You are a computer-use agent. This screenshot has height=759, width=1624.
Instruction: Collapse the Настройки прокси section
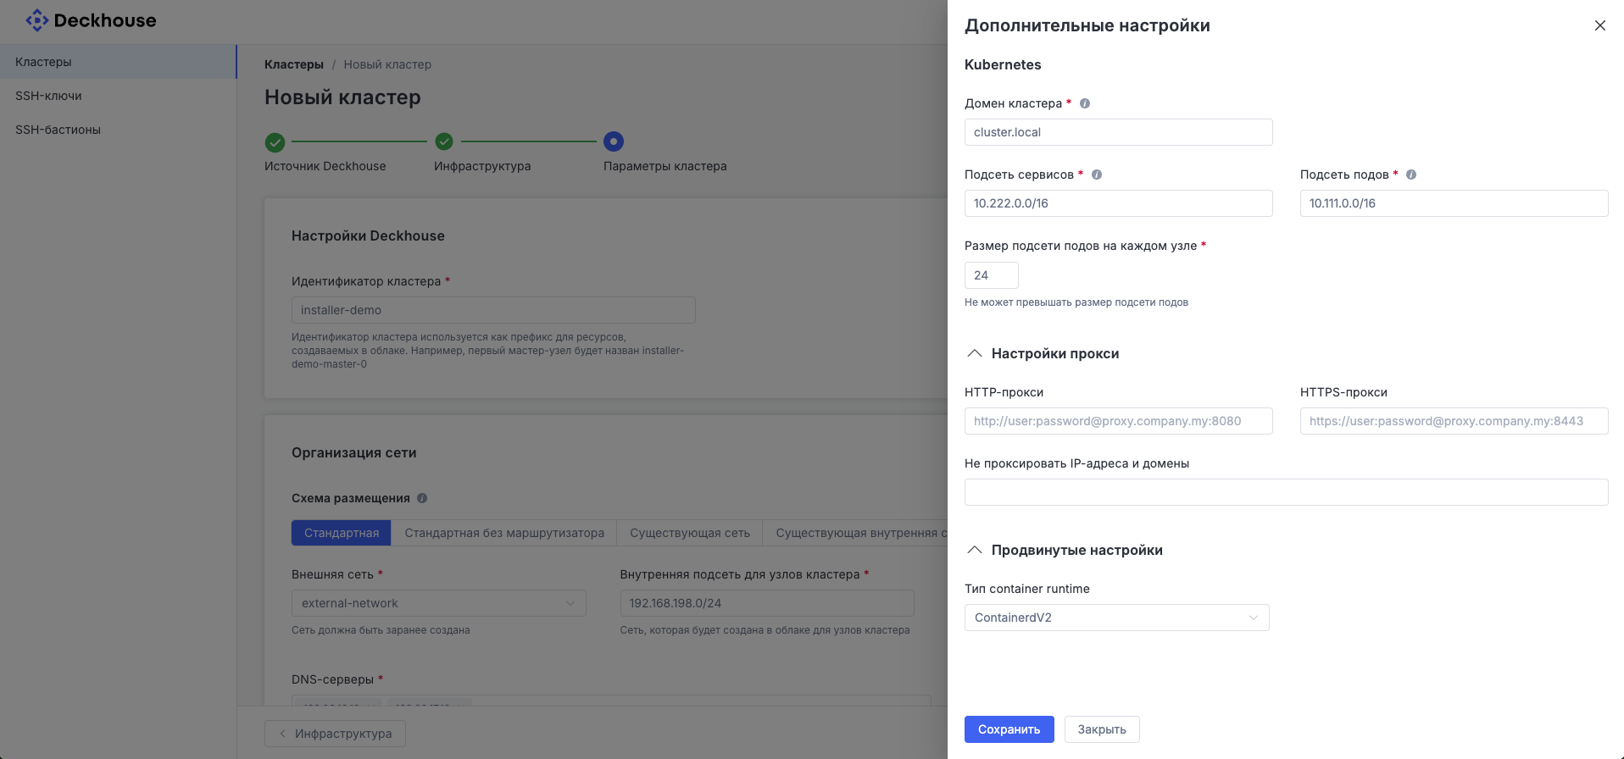(x=975, y=353)
